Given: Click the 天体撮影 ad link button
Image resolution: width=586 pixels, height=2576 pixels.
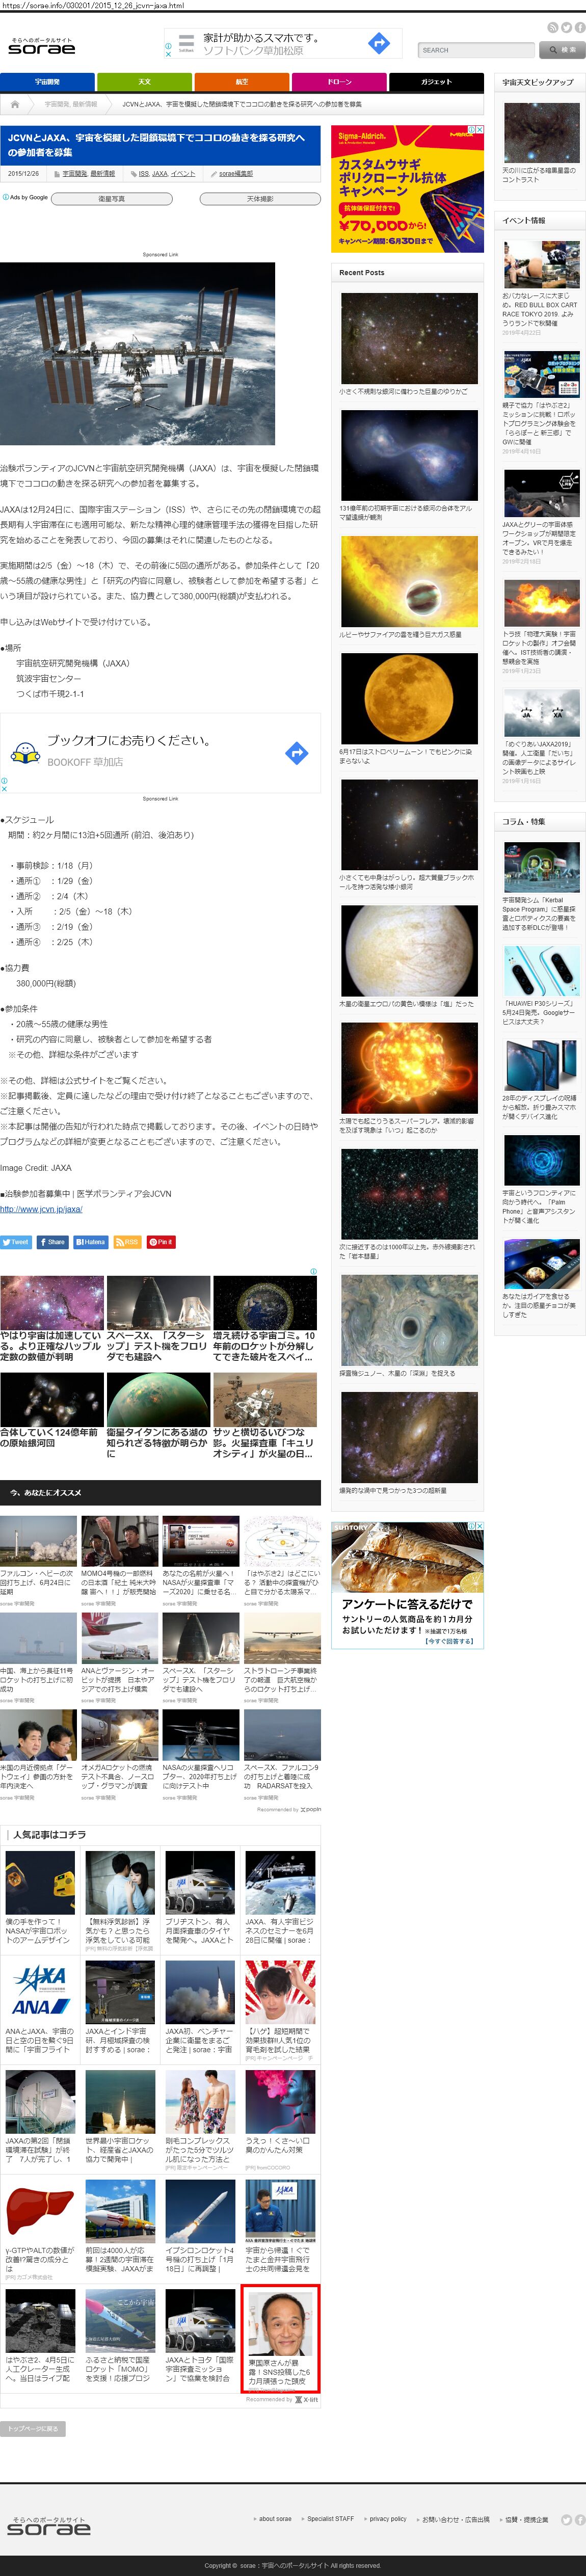Looking at the screenshot, I should coord(260,199).
